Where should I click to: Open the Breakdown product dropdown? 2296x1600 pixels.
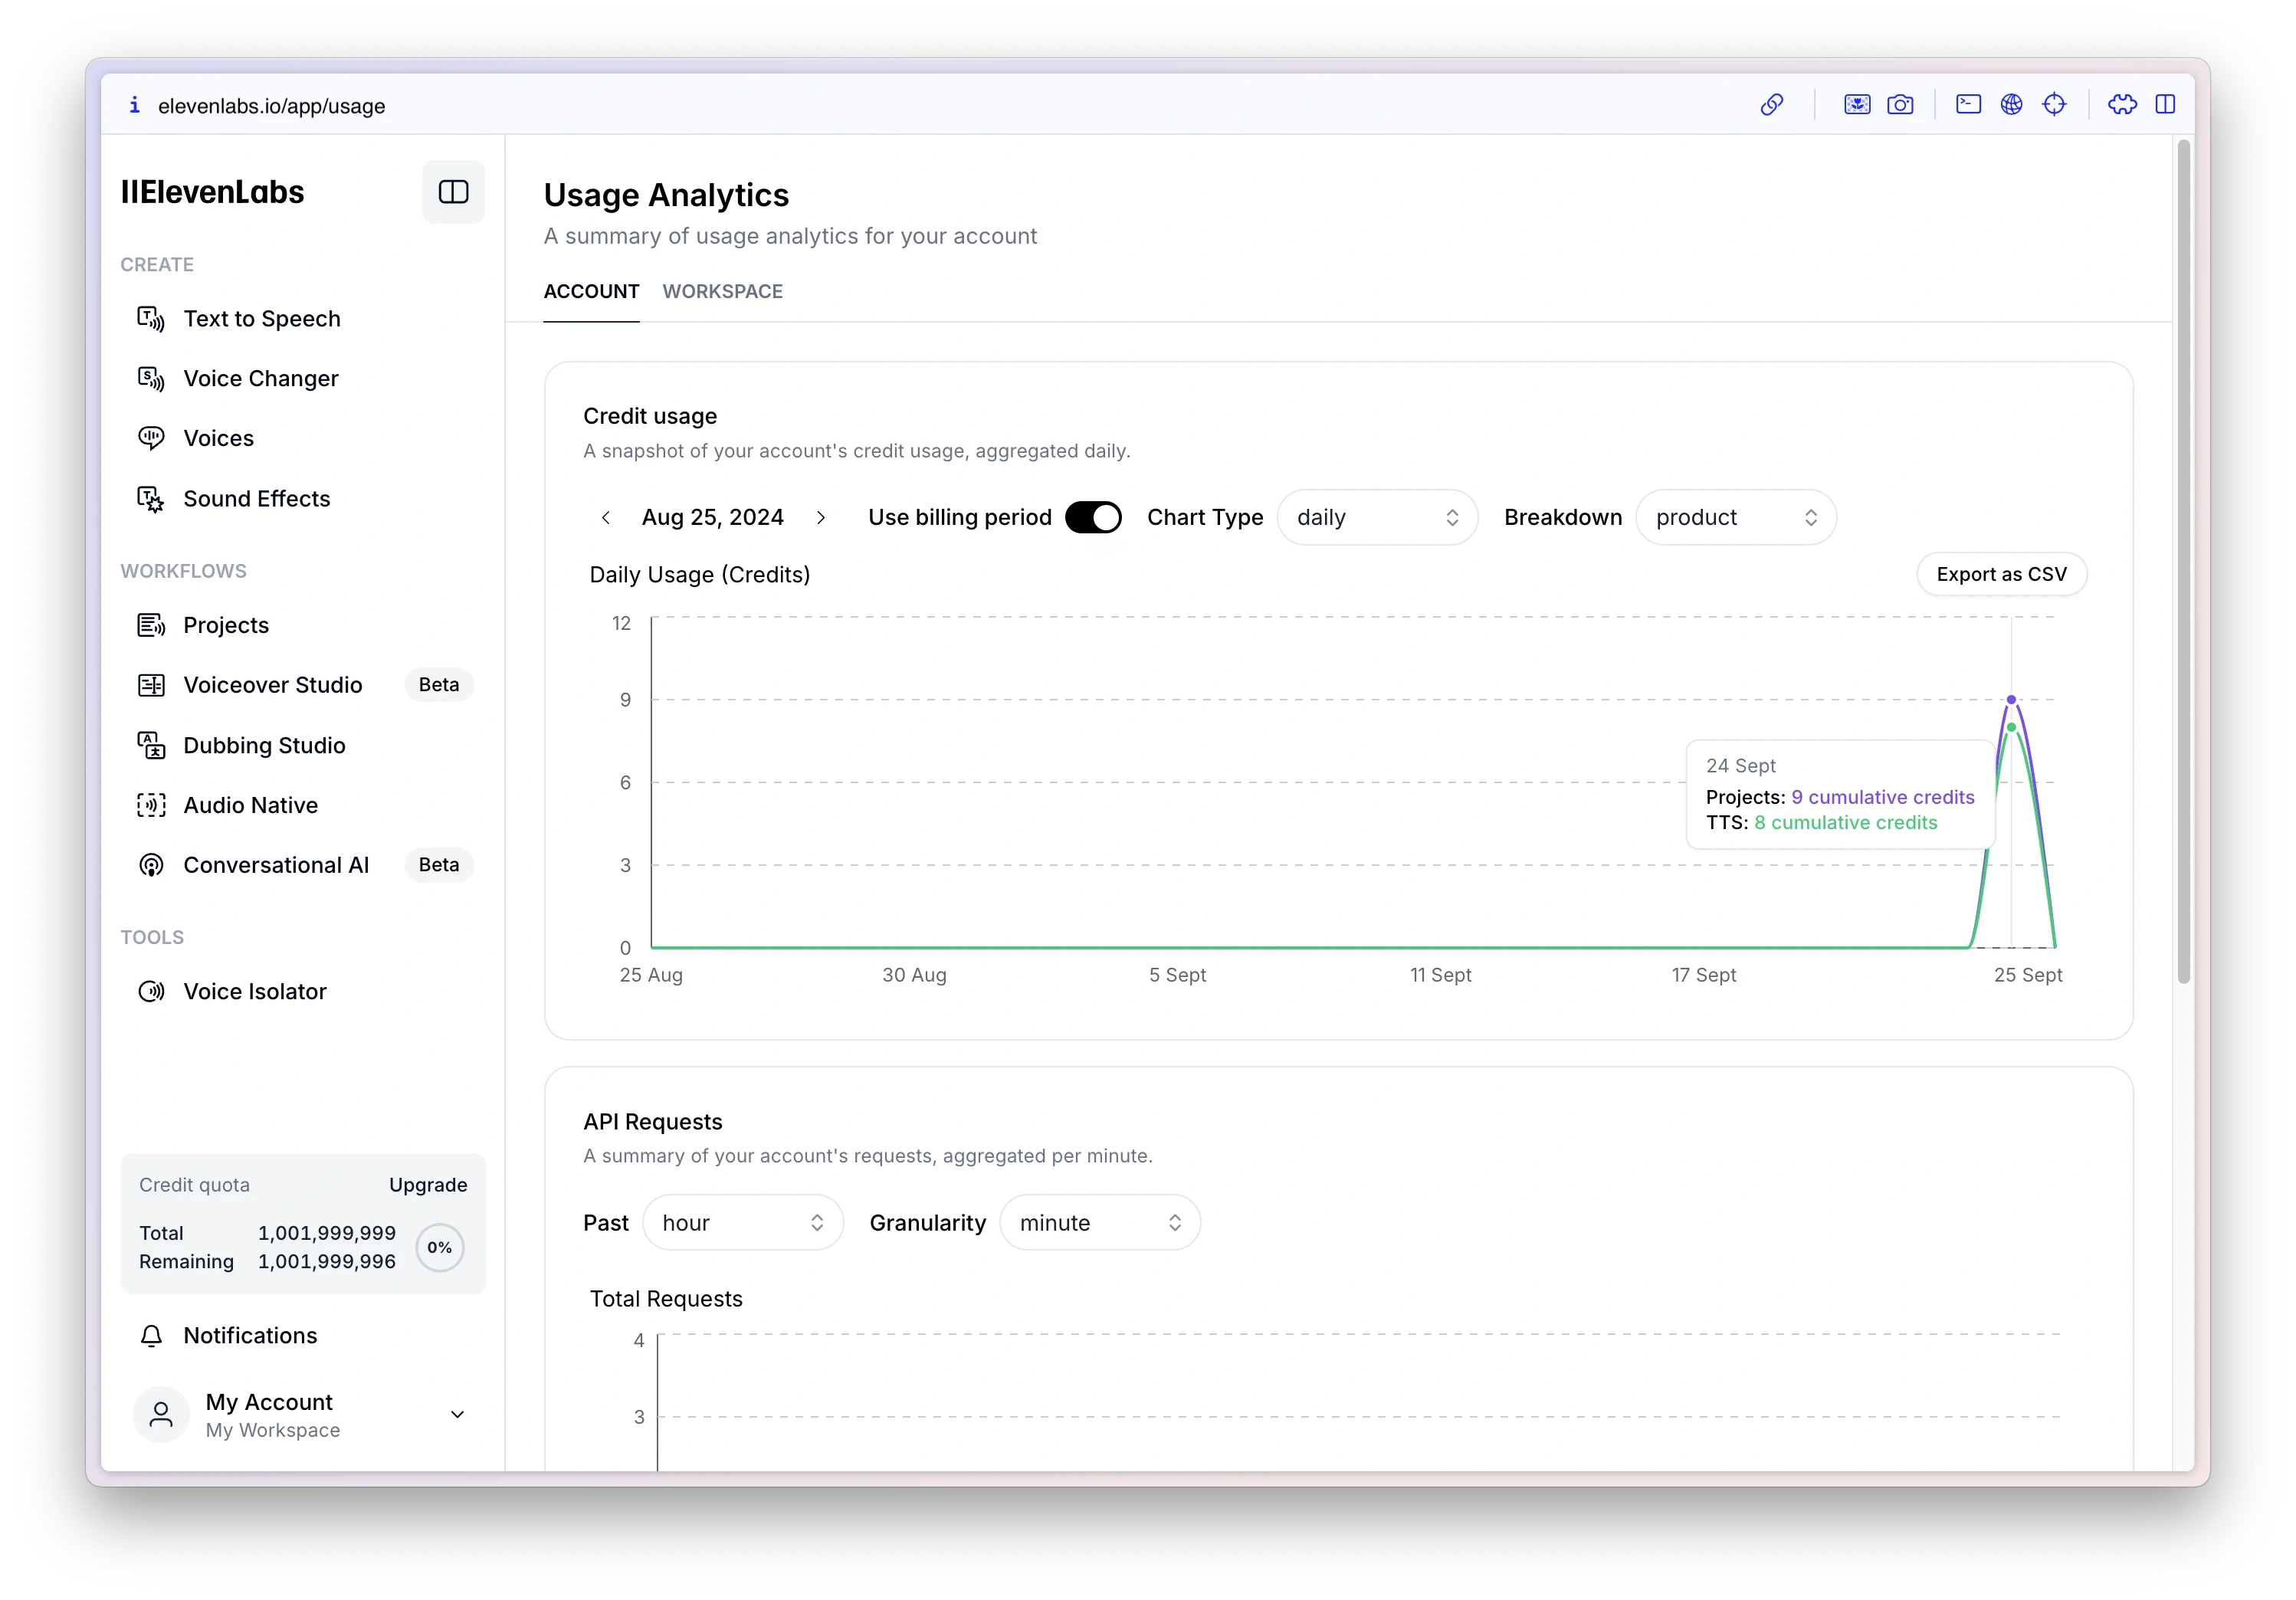(1735, 517)
